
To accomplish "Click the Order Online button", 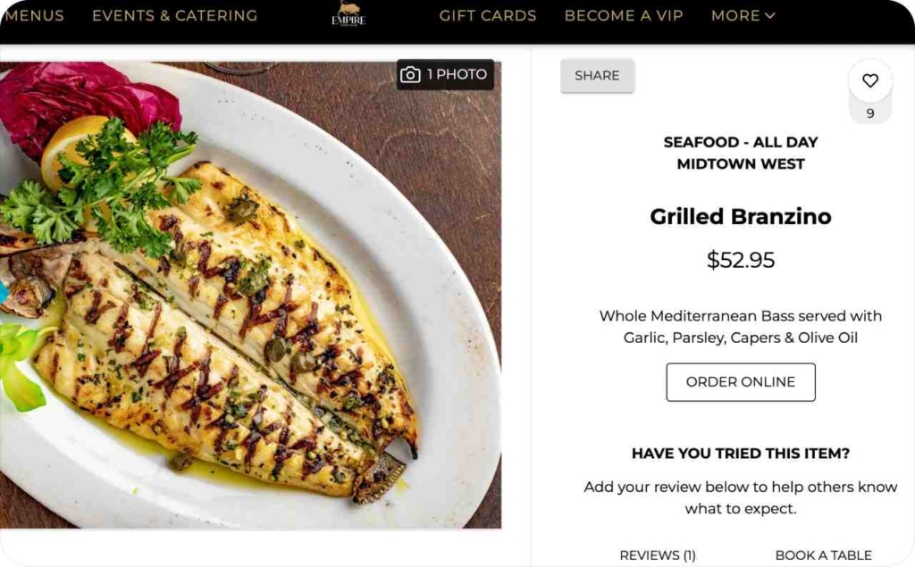I will coord(741,382).
